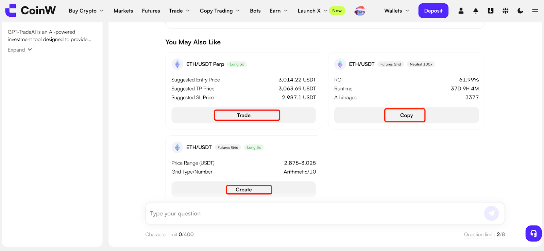Image resolution: width=544 pixels, height=251 pixels.
Task: Go to the Markets page
Action: [x=123, y=11]
